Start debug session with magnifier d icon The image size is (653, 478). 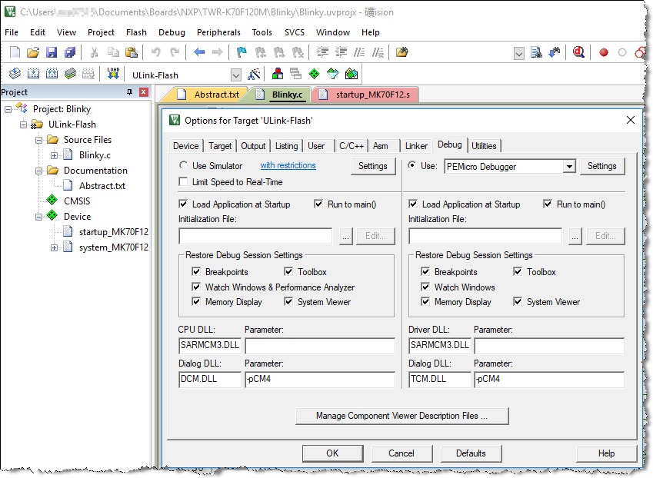[x=578, y=52]
